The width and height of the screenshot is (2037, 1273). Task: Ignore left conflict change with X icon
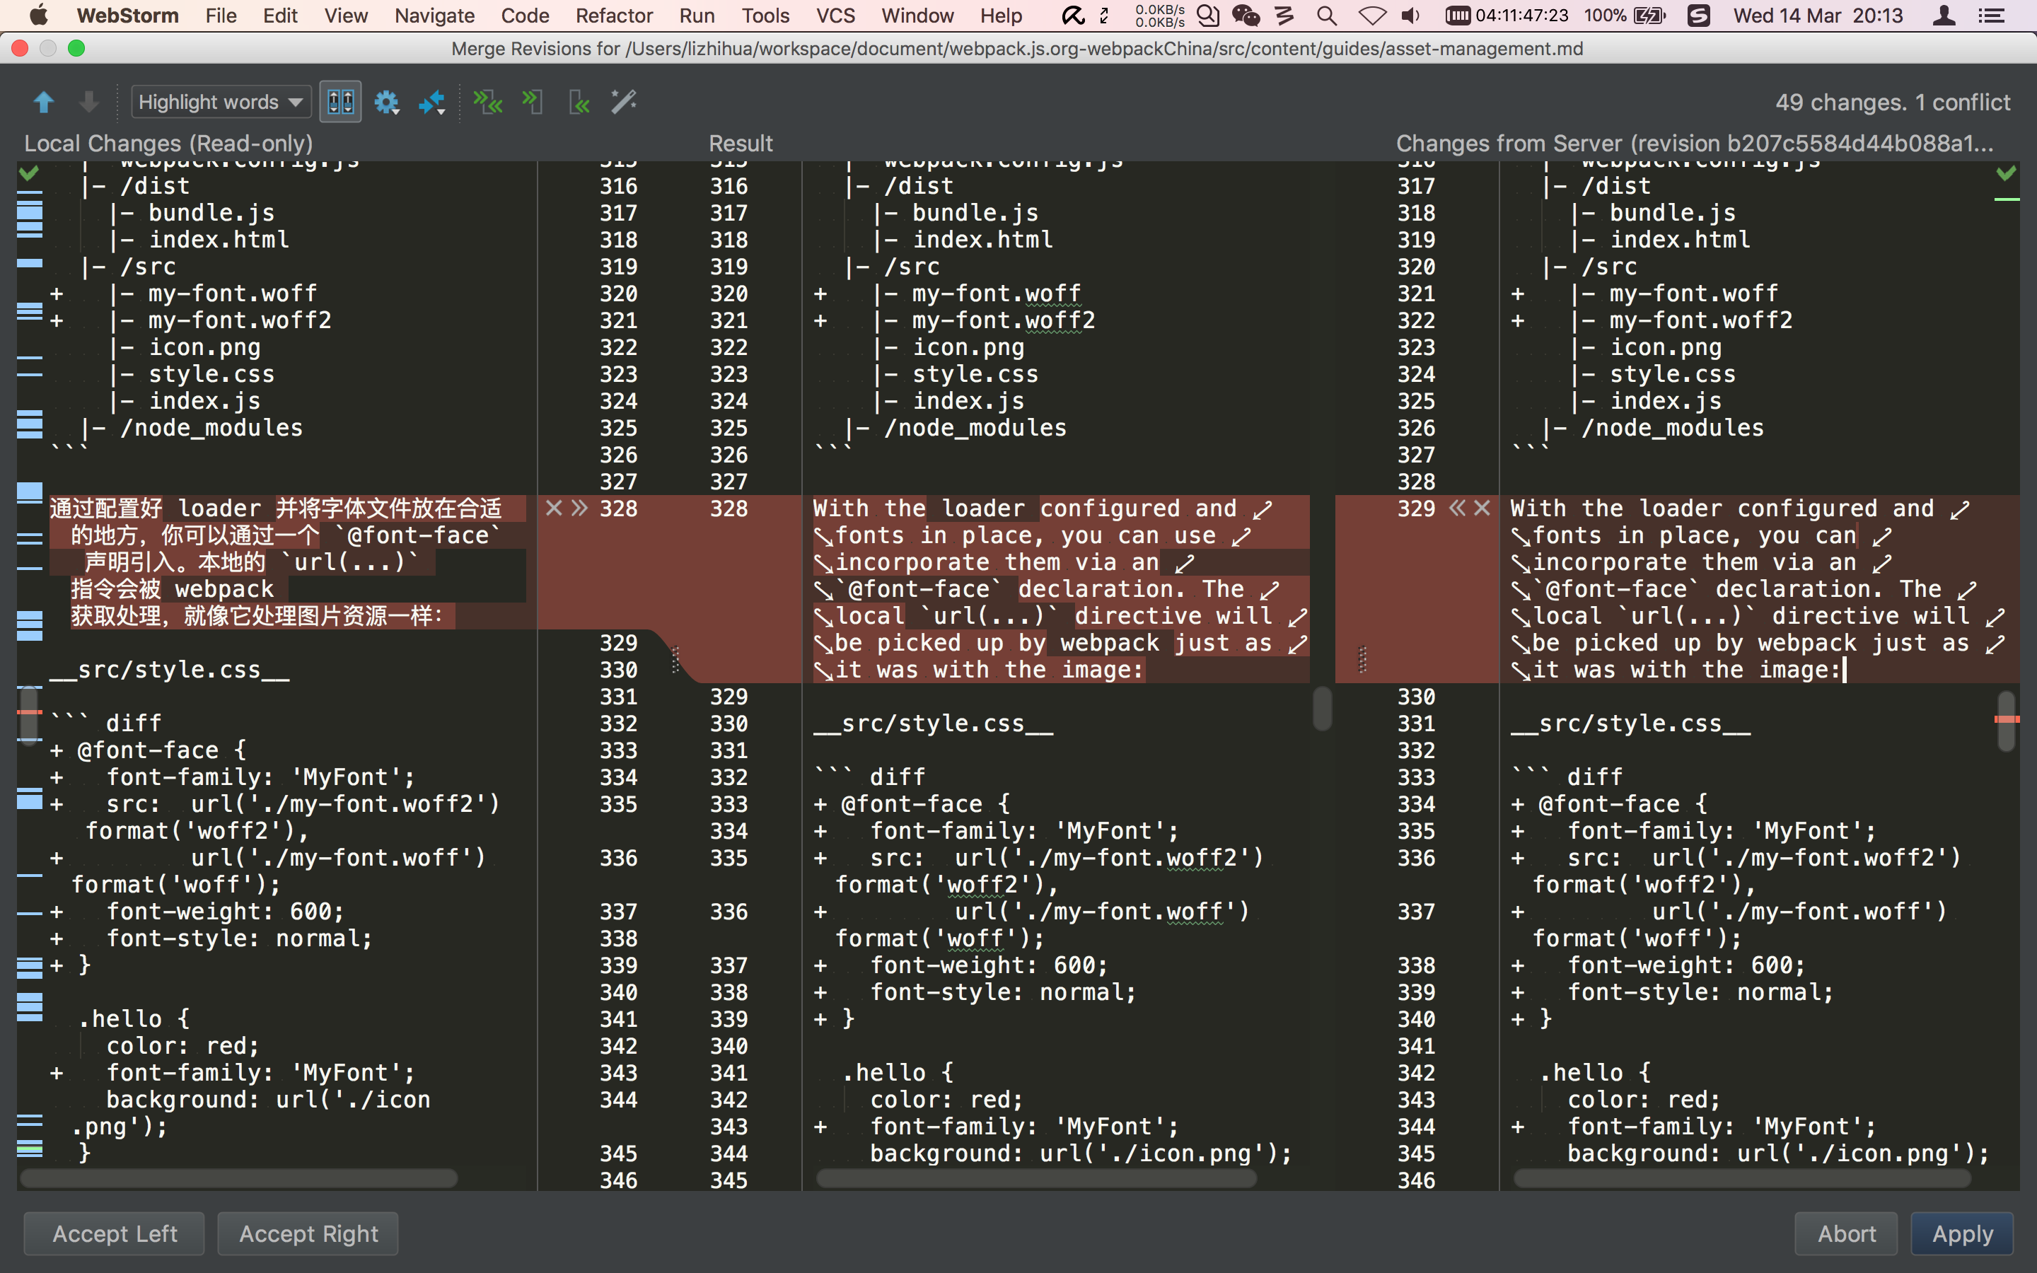point(553,508)
